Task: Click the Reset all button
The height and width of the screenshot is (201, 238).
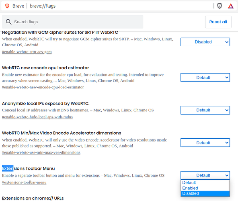Action: coord(218,22)
